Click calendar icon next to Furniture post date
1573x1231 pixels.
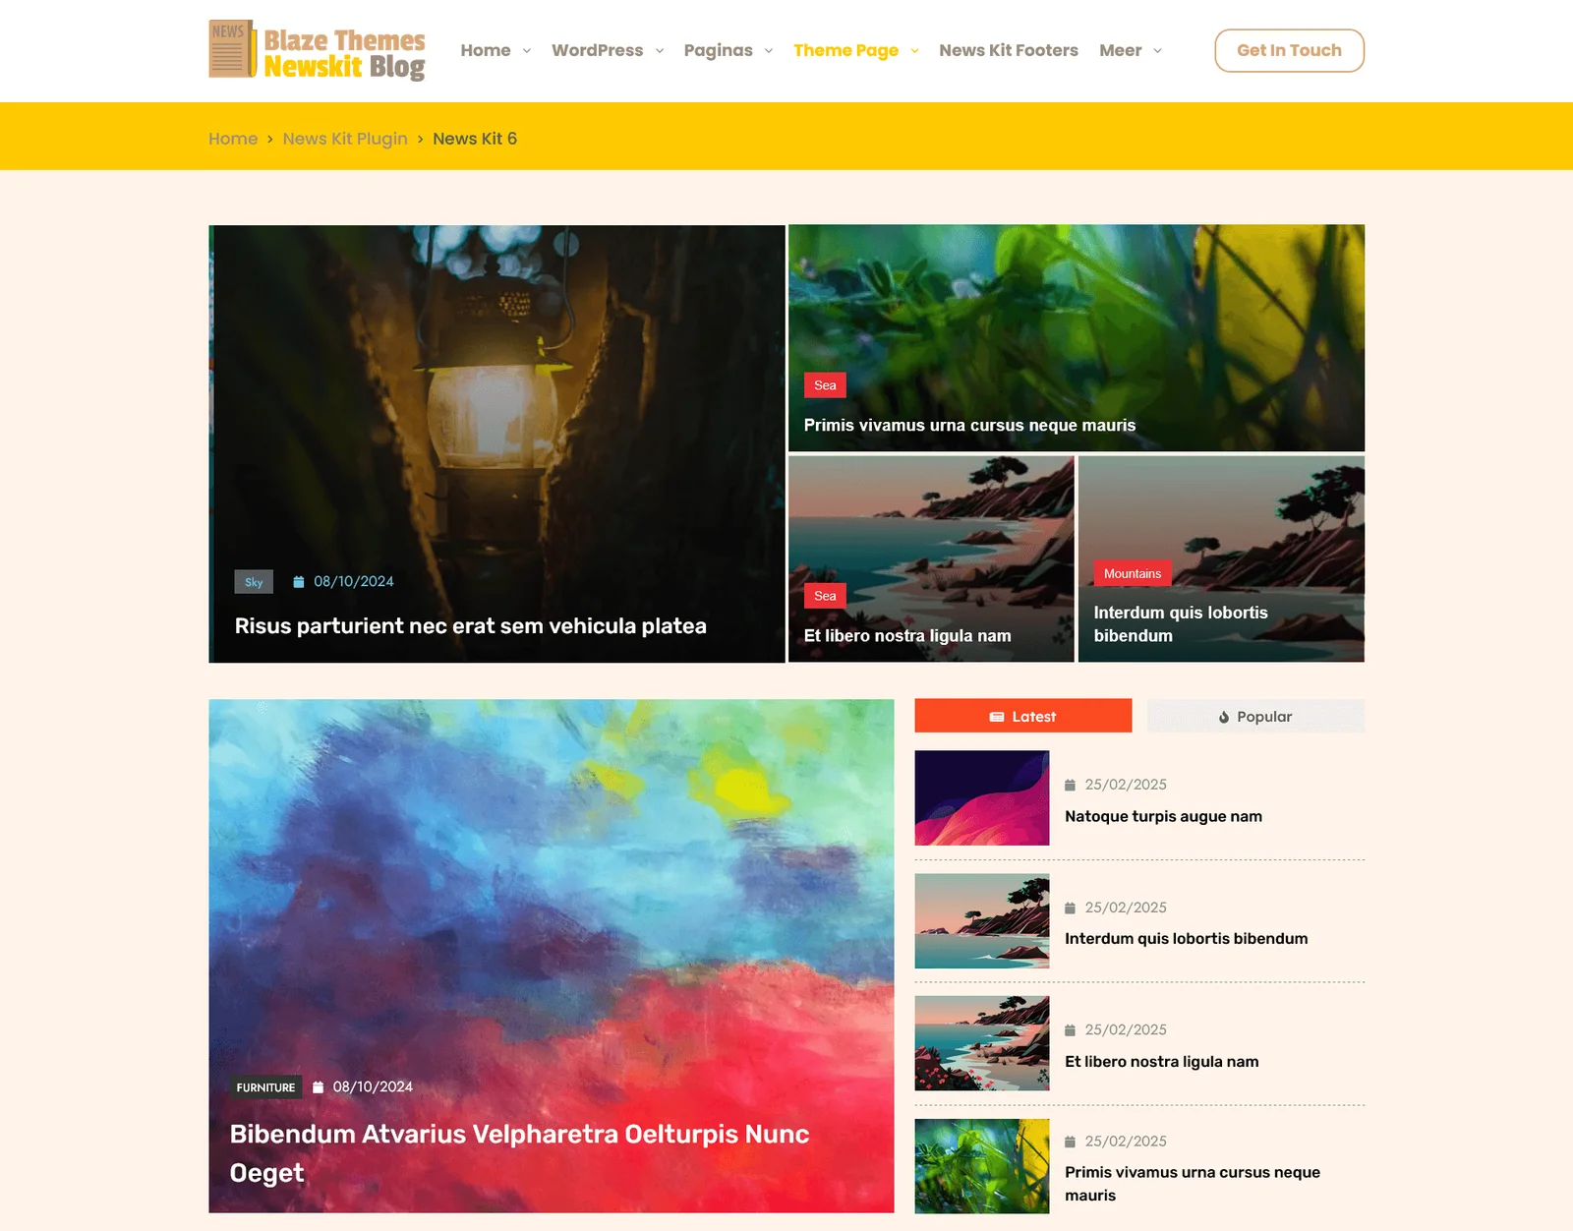click(x=318, y=1087)
